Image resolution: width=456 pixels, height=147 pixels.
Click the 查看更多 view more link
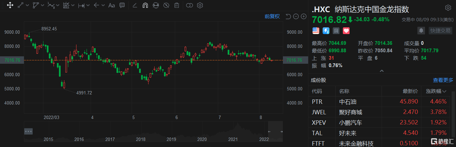point(443,80)
